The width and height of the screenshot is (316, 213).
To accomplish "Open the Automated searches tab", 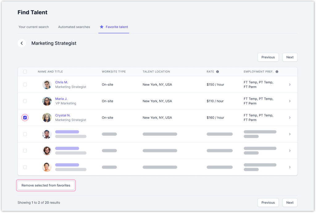I will 74,27.
